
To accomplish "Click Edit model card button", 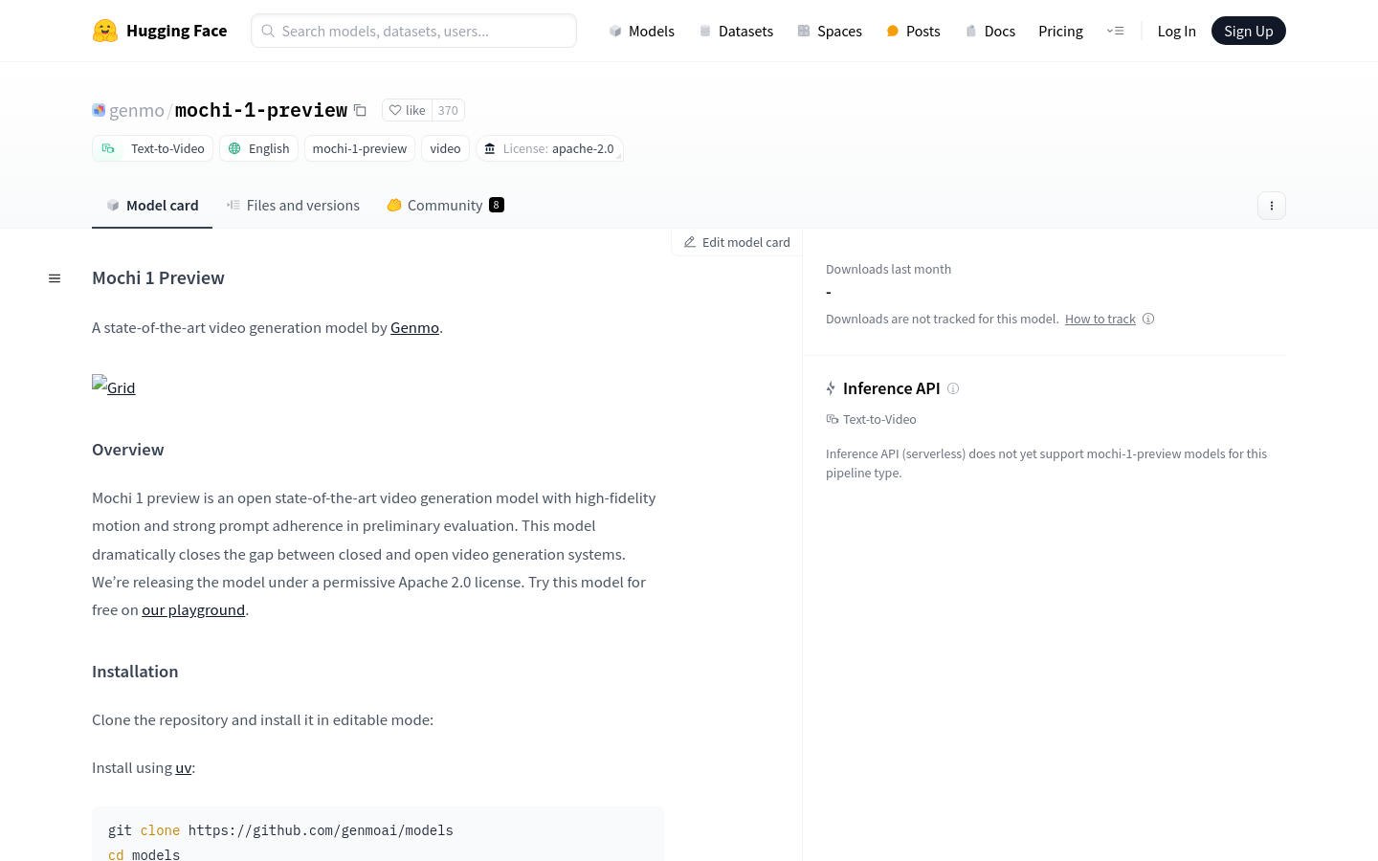I will (x=737, y=242).
